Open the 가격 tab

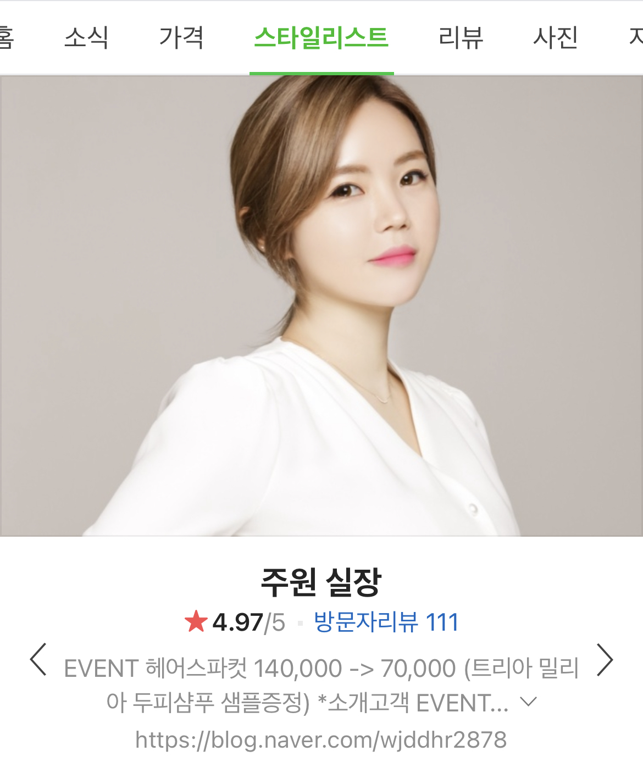click(x=181, y=37)
